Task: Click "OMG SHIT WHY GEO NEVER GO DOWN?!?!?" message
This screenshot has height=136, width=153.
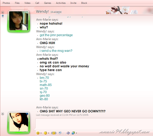Action: coord(73,111)
